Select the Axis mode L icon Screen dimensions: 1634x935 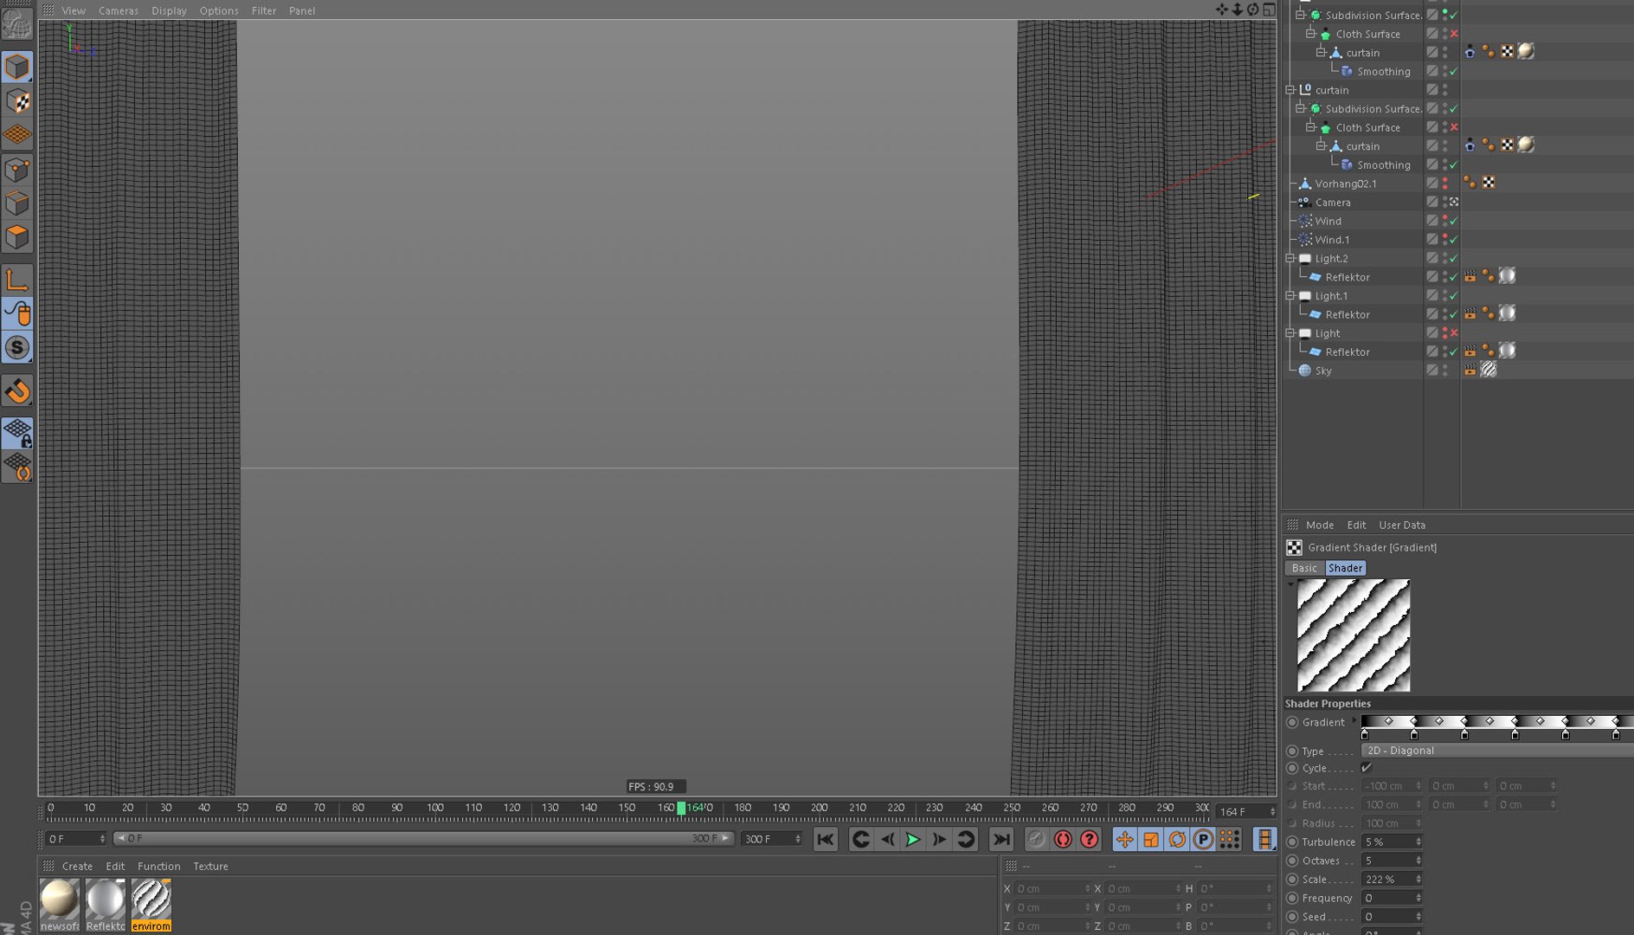pos(17,280)
